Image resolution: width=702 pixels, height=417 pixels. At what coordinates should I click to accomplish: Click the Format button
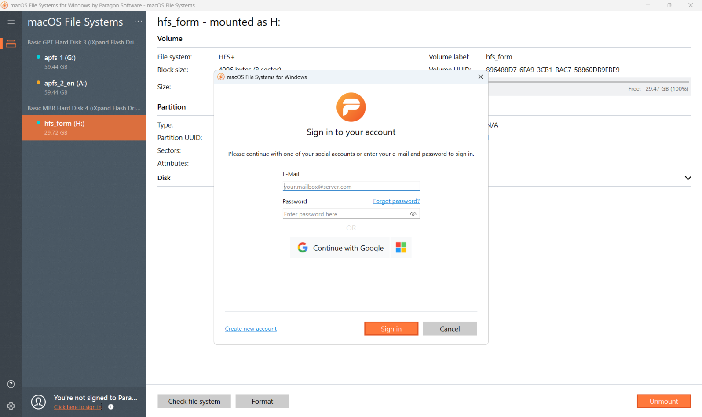262,401
